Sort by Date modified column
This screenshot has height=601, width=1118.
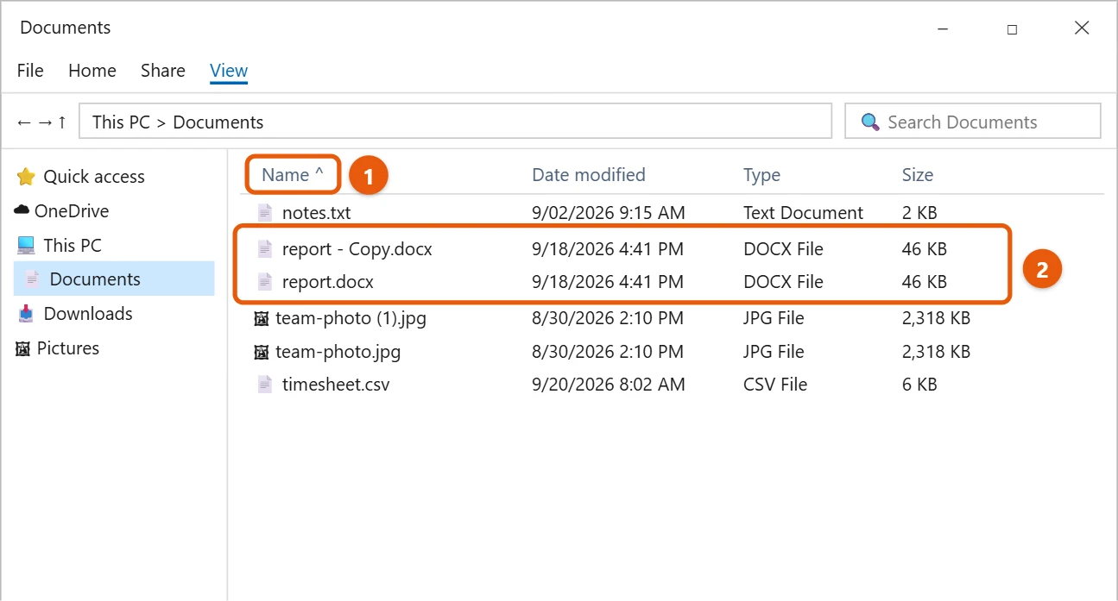589,175
